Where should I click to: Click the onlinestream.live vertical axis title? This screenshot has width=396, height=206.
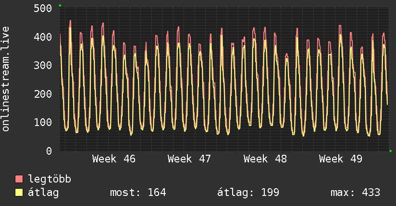[6, 79]
